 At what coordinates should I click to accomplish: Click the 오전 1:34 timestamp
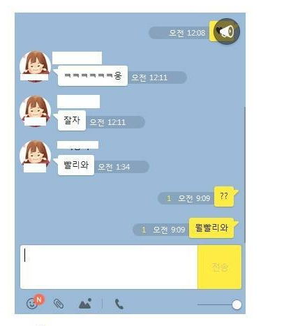[114, 167]
